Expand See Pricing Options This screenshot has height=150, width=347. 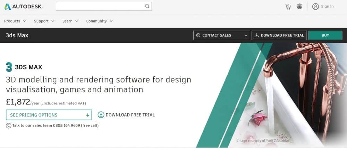(x=49, y=115)
